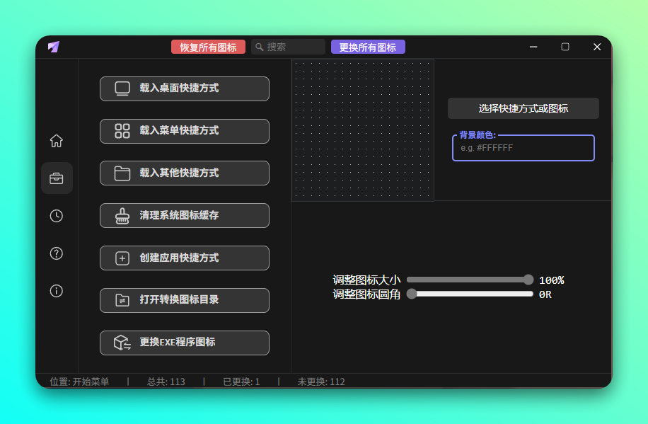
Task: Open the About info icon in sidebar
Action: point(56,291)
